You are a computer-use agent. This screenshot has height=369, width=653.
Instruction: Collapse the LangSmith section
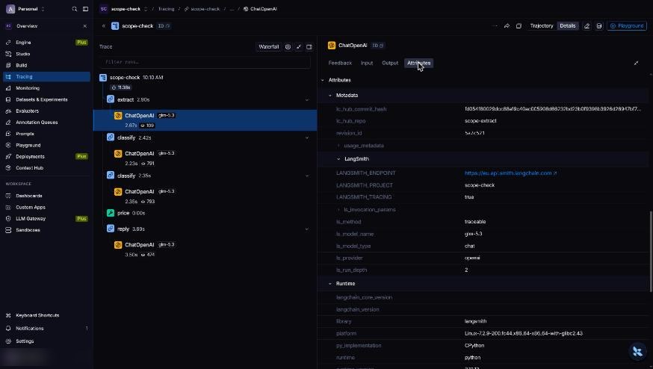tap(338, 159)
